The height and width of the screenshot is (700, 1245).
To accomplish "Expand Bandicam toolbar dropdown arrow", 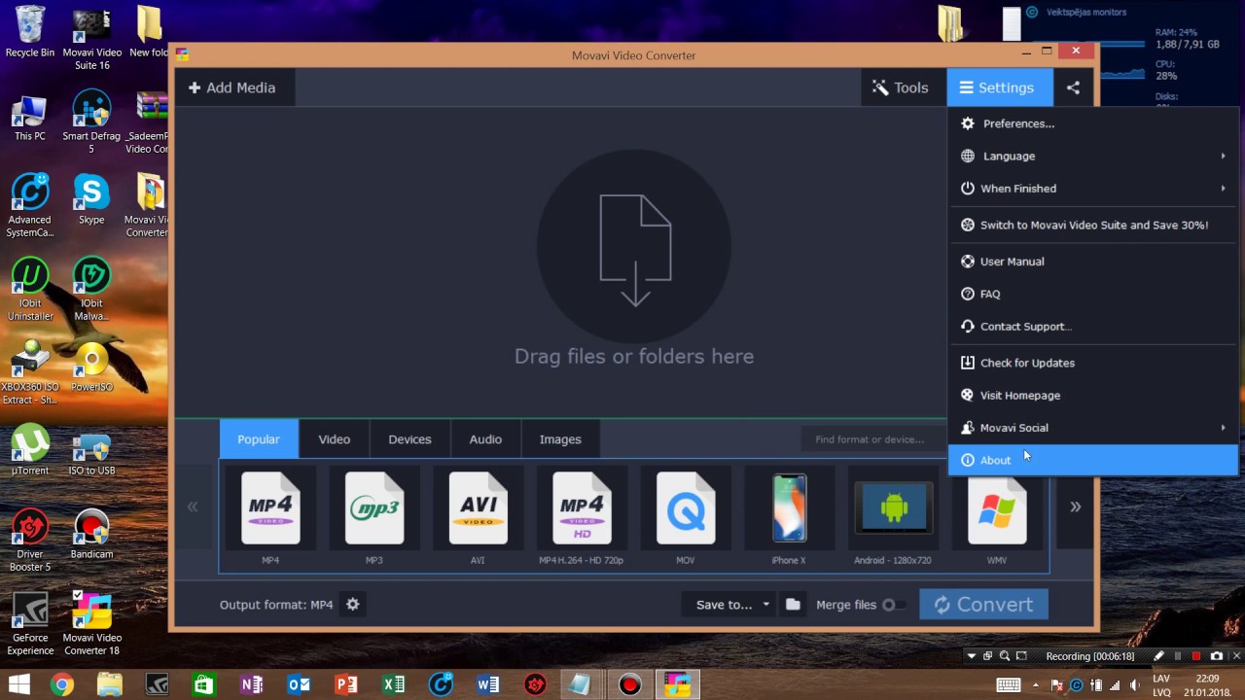I will tap(971, 656).
